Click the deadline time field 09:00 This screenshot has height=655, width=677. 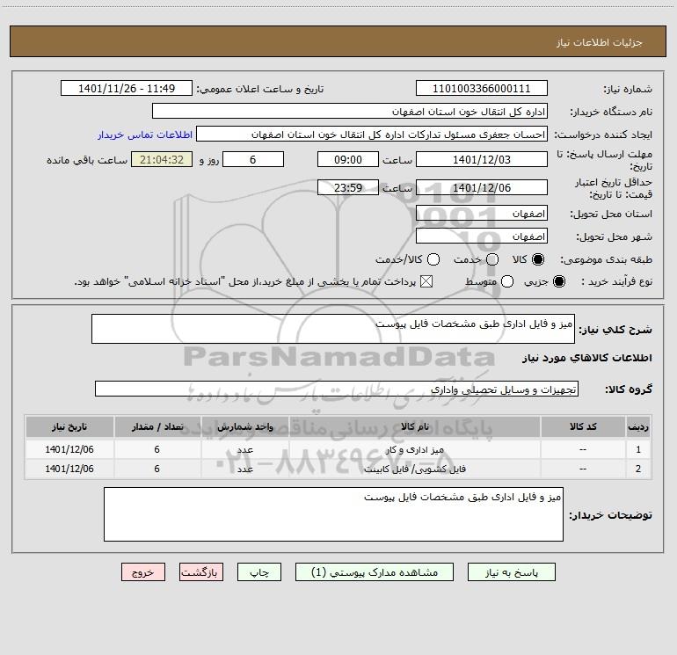[348, 159]
